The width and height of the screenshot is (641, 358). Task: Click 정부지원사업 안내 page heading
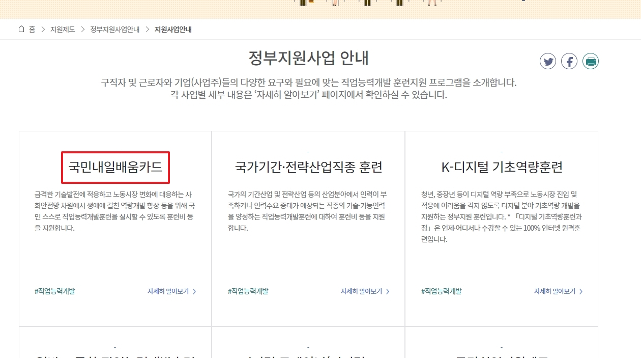click(308, 58)
